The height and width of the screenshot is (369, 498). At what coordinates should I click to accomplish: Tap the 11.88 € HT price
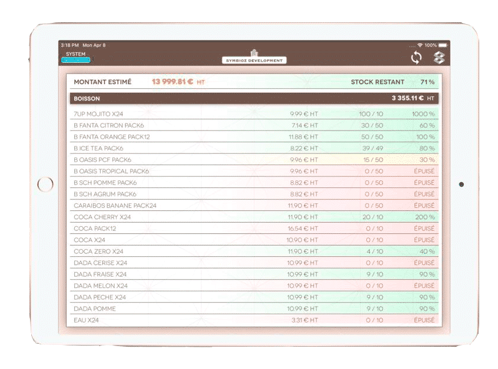[x=303, y=137]
